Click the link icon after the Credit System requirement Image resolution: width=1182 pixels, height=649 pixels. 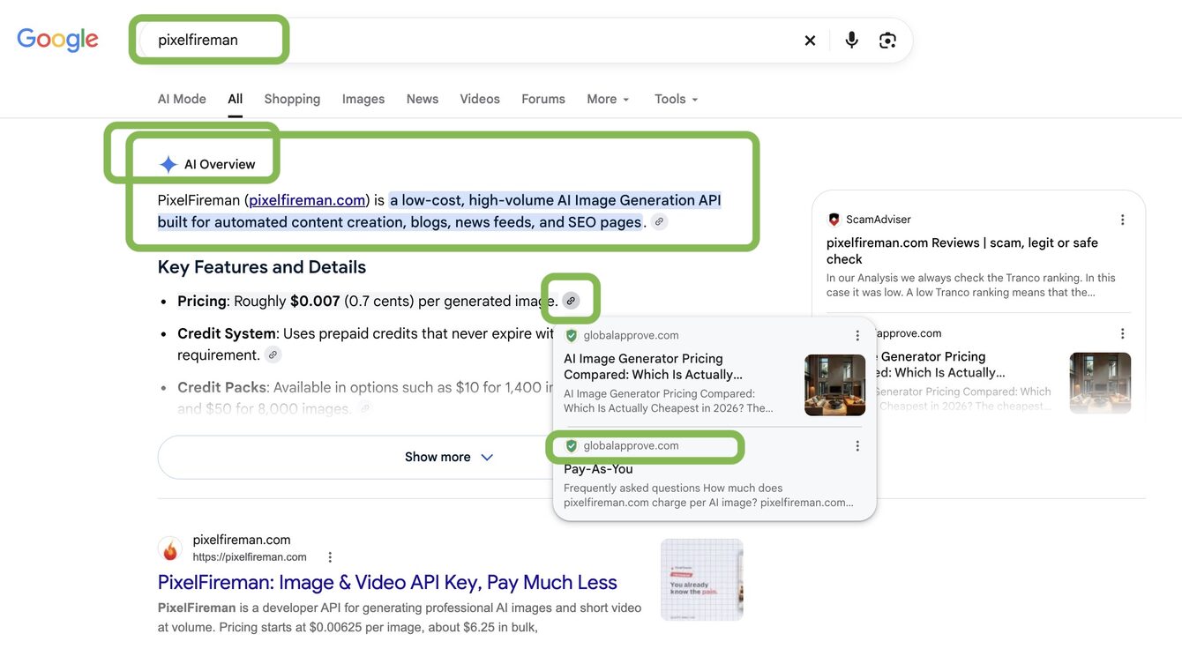point(273,354)
